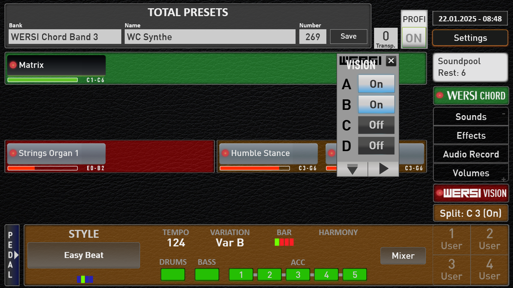Click the red LED on Strings Organ 1

[13, 153]
